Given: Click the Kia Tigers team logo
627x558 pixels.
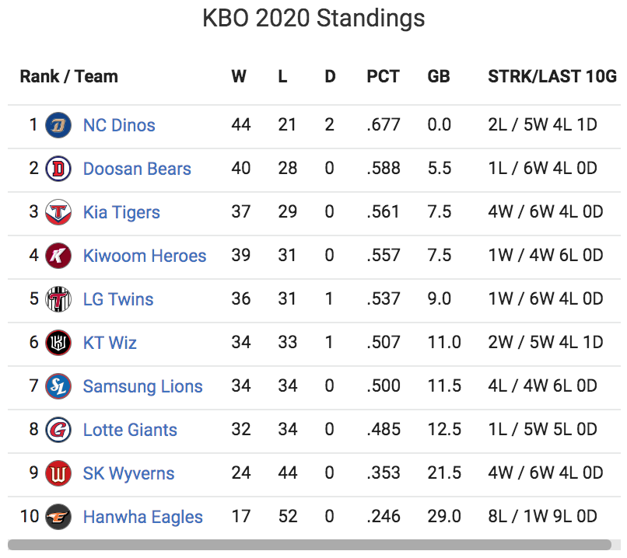Looking at the screenshot, I should [x=58, y=212].
